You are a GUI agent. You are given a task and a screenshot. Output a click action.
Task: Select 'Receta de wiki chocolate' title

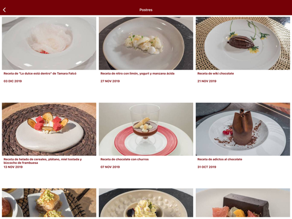[216, 74]
